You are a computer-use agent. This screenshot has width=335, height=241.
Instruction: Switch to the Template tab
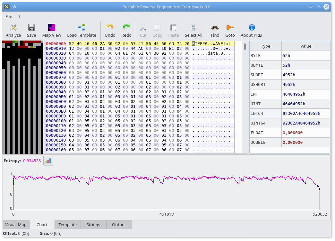pyautogui.click(x=67, y=225)
